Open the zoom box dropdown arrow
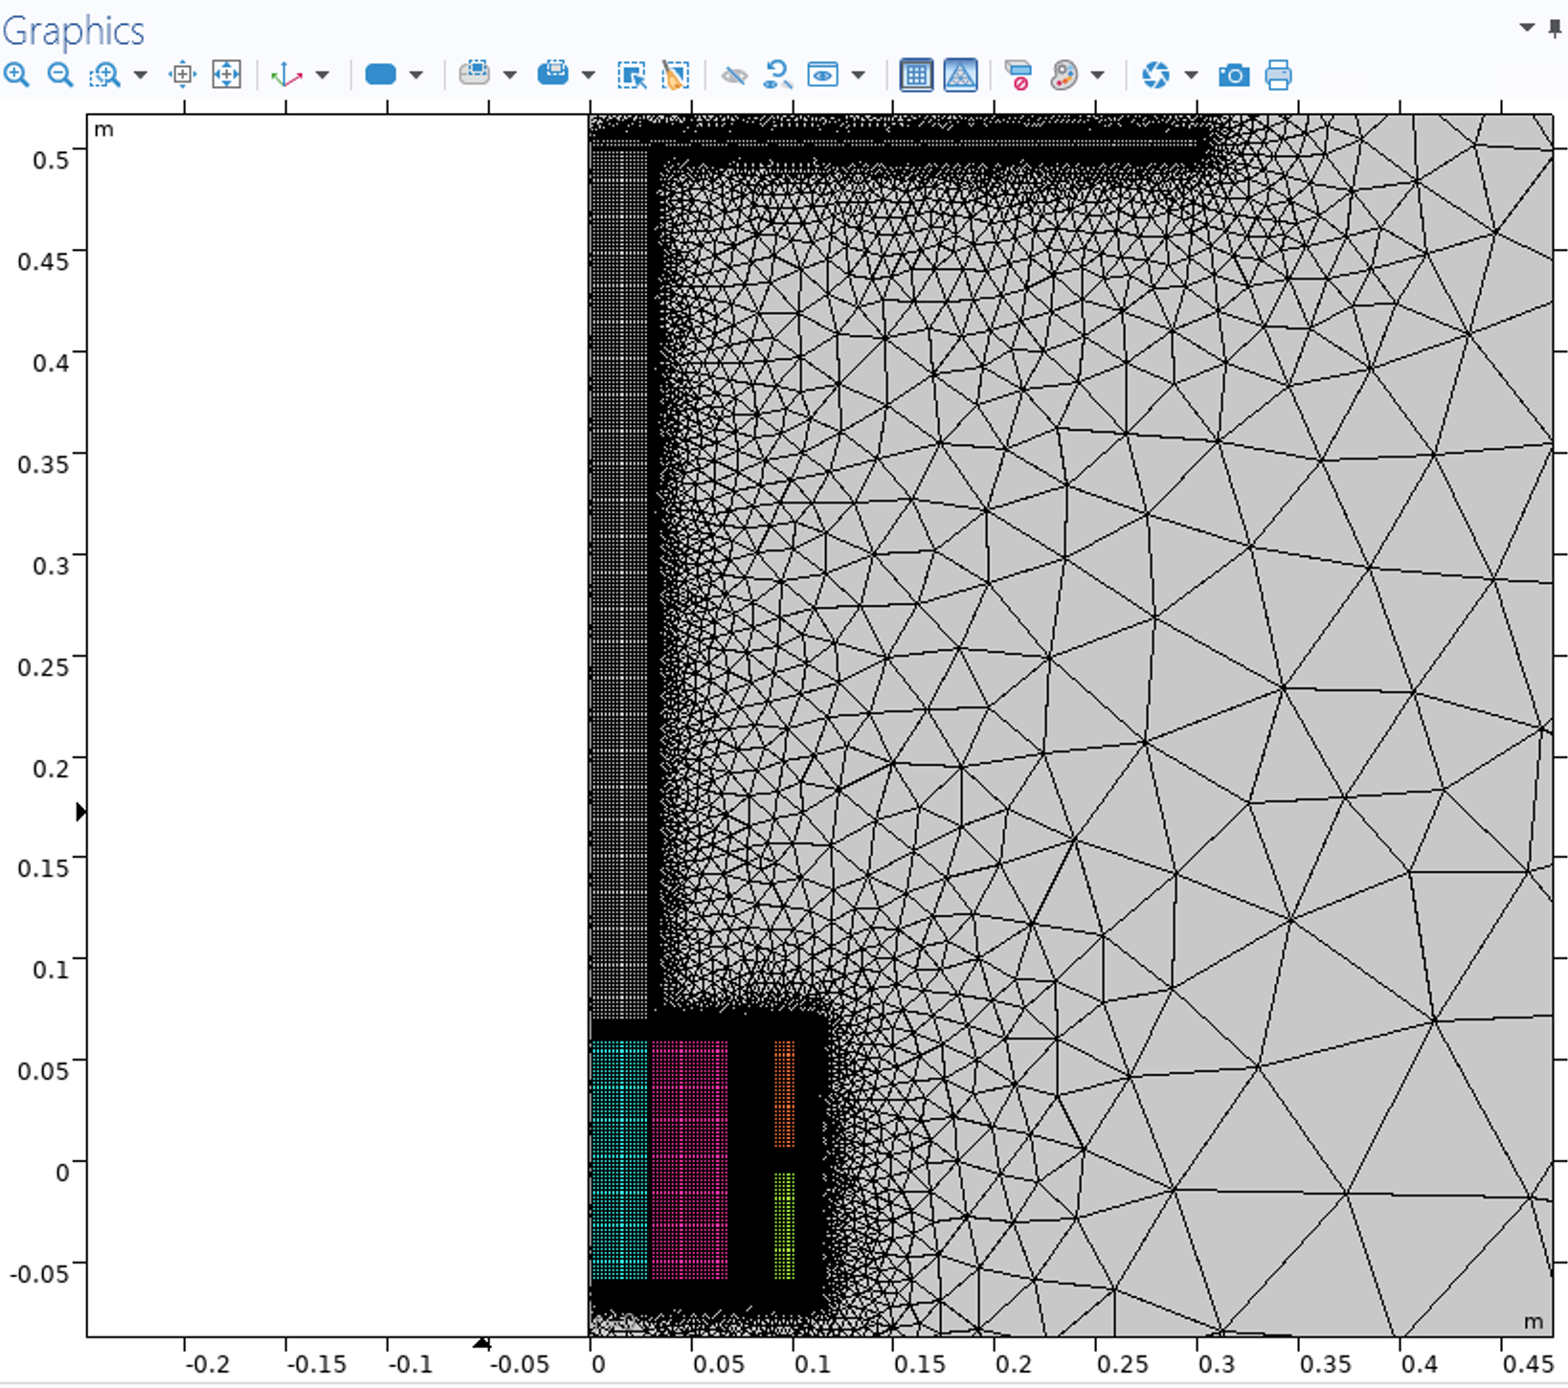The image size is (1568, 1388). click(x=141, y=75)
